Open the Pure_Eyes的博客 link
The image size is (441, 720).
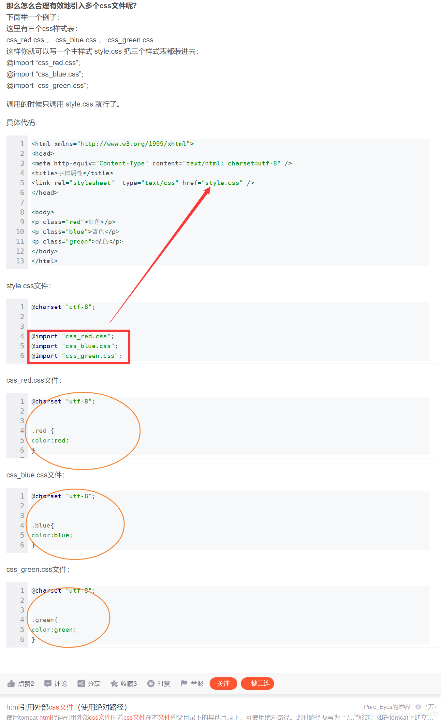(x=387, y=707)
